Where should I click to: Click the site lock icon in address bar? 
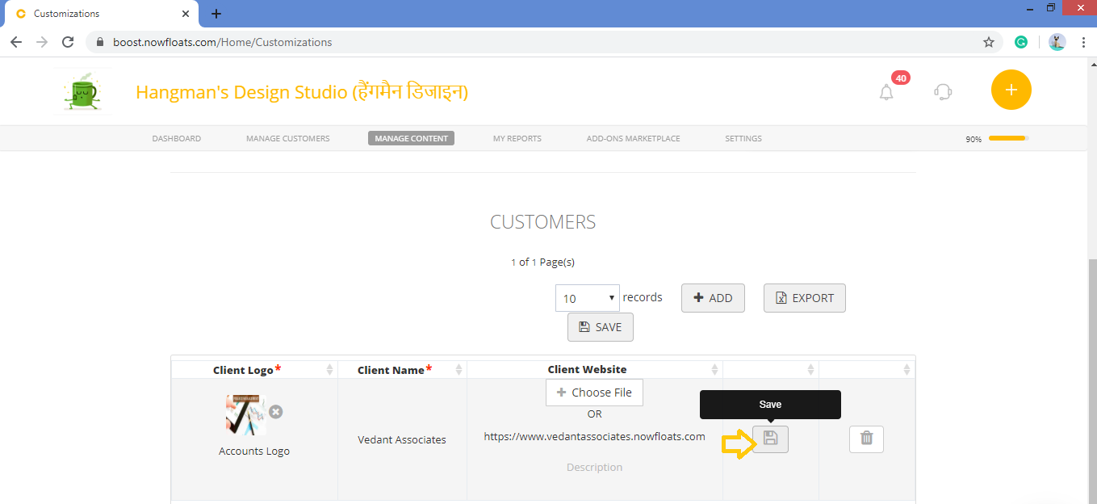[x=100, y=42]
